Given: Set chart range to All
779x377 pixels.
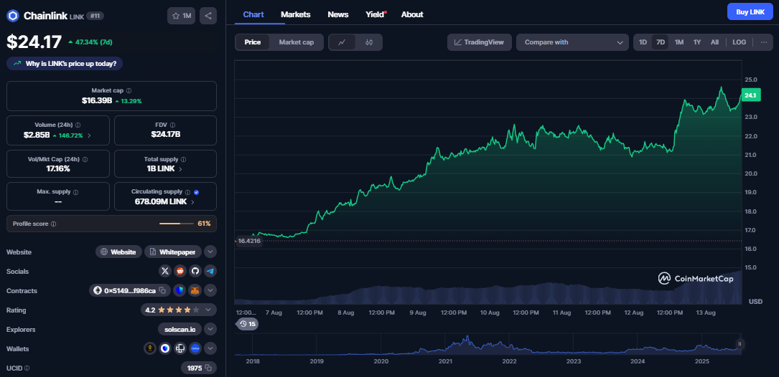Looking at the screenshot, I should tap(714, 42).
